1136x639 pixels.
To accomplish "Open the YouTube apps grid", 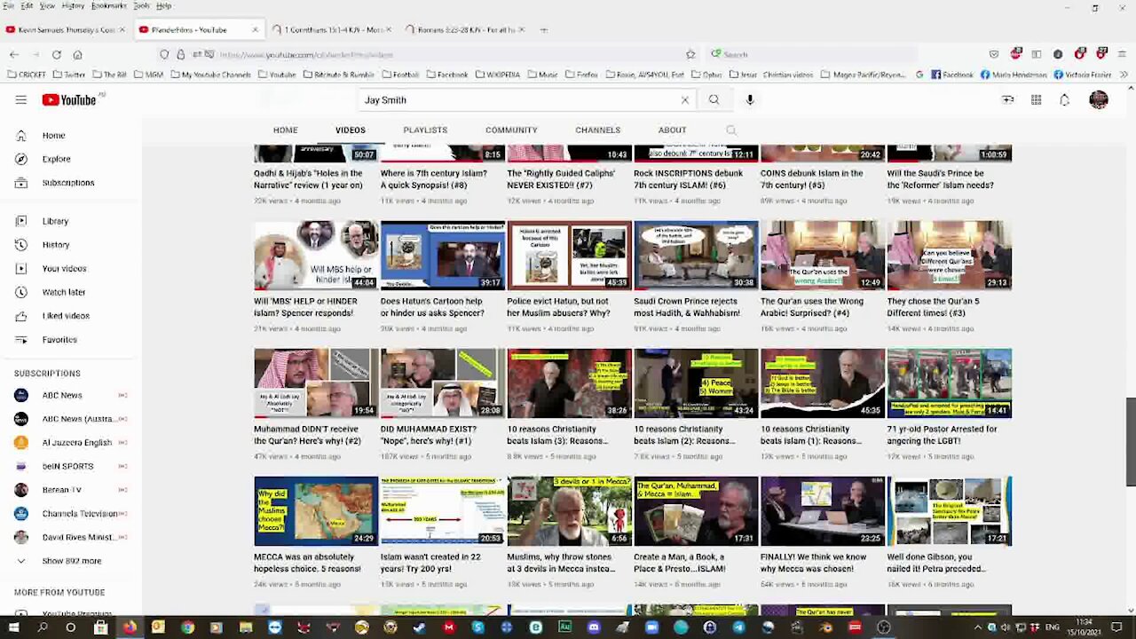I will click(1036, 100).
